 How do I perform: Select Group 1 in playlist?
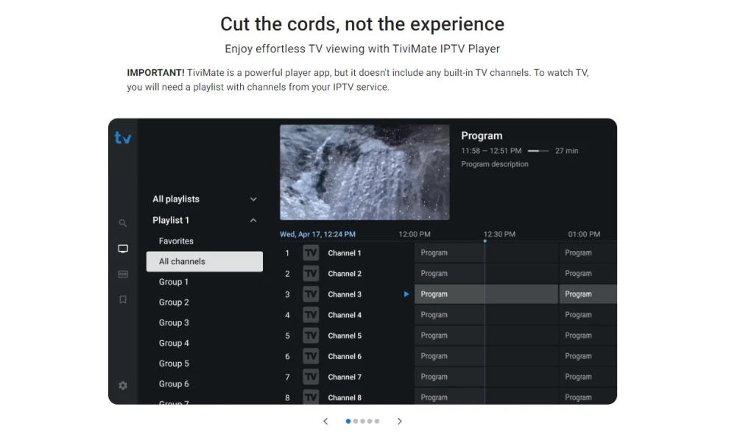coord(174,282)
